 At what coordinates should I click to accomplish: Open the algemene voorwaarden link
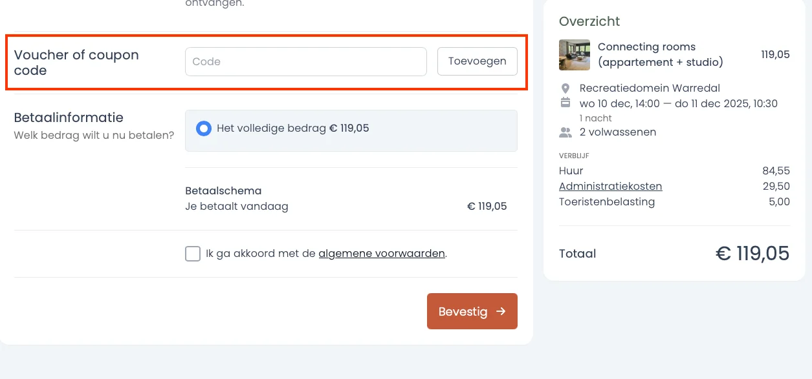tap(381, 253)
